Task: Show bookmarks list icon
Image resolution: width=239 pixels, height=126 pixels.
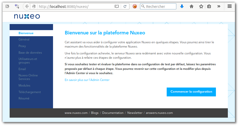Action: [x=209, y=6]
